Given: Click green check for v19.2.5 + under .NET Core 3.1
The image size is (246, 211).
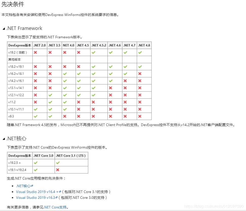Looking at the screenshot, I should [58, 163].
